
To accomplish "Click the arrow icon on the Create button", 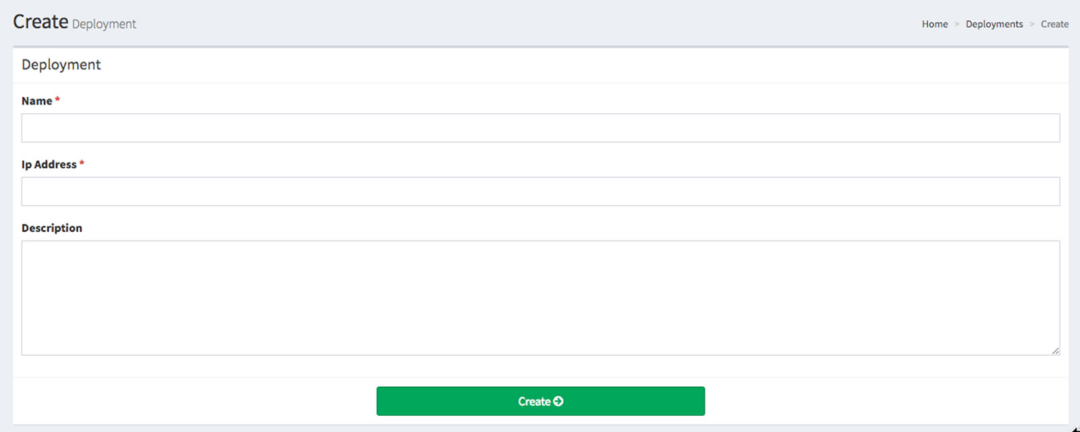I will point(558,401).
